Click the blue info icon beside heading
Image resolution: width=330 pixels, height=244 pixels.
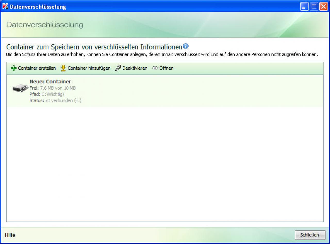point(186,46)
